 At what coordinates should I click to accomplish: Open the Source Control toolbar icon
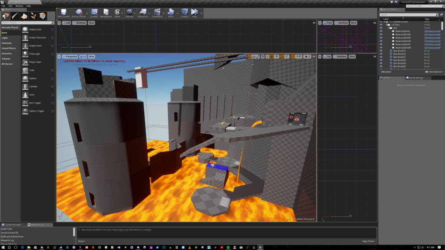(x=79, y=13)
